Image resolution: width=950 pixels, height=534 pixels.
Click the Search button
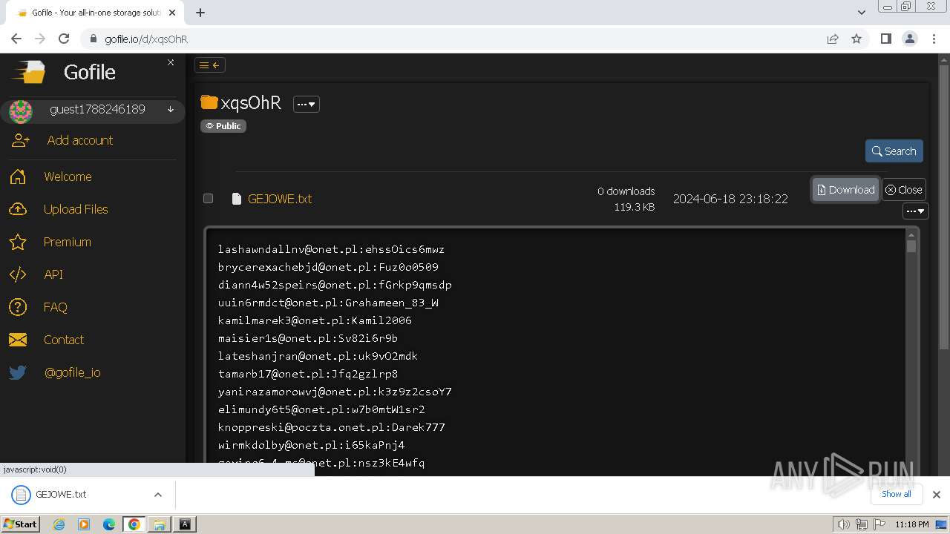pos(894,151)
